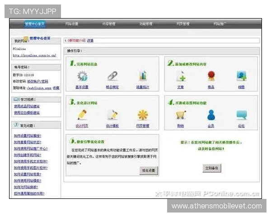Open the 网站设置 menu
The width and height of the screenshot is (271, 217).
click(x=72, y=24)
